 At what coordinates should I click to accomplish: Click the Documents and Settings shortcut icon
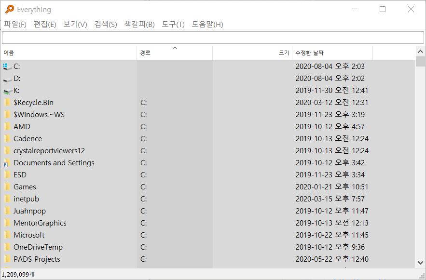point(7,163)
